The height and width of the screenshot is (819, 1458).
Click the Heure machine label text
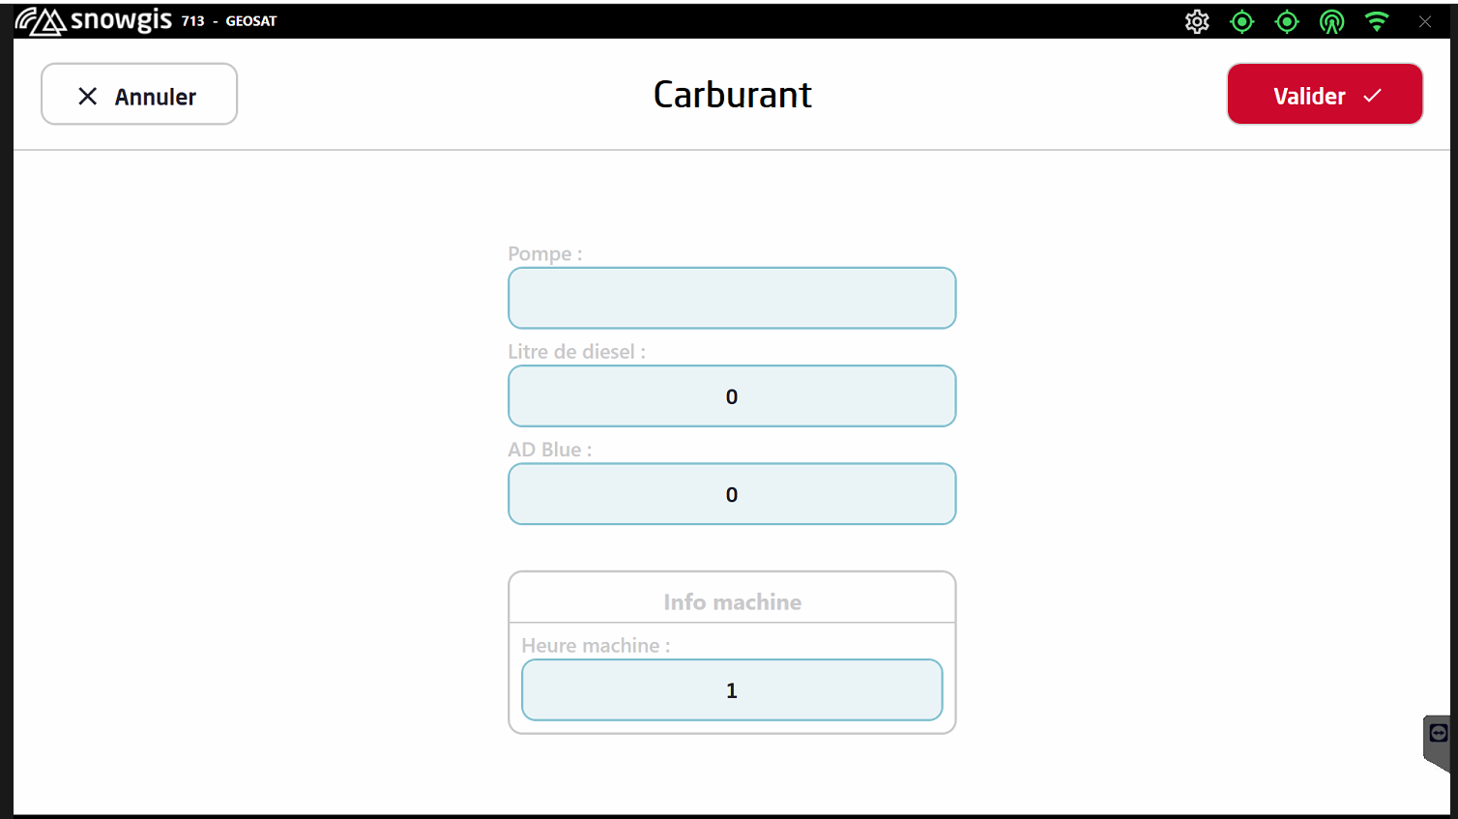tap(596, 645)
